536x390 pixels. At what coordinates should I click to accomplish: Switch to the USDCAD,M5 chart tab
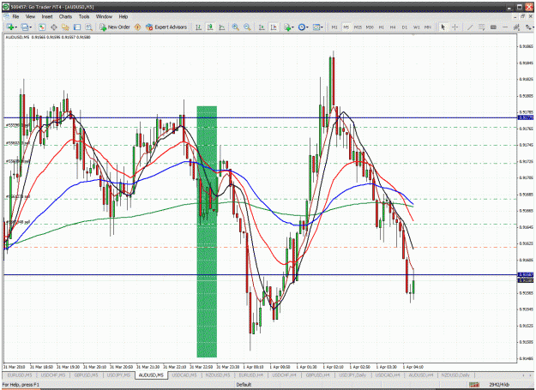[184, 375]
